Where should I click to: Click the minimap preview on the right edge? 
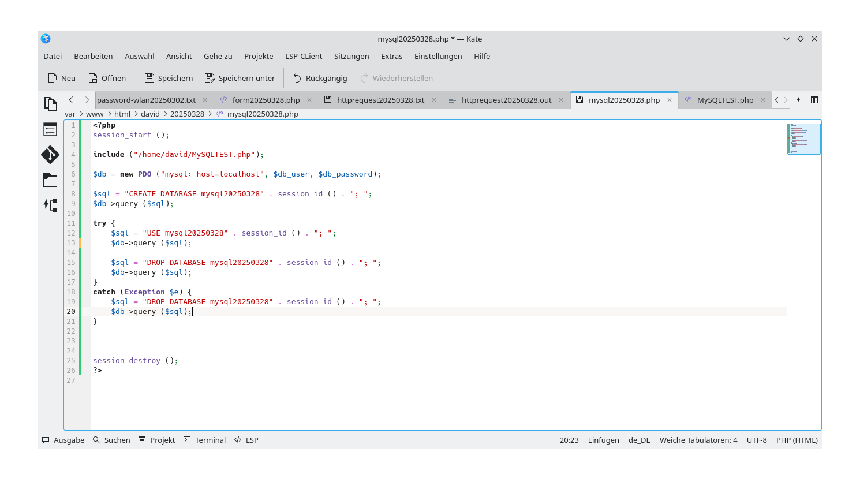(x=803, y=138)
